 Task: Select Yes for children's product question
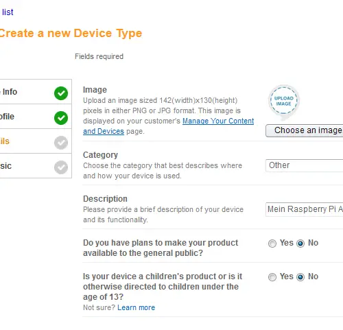tap(272, 277)
